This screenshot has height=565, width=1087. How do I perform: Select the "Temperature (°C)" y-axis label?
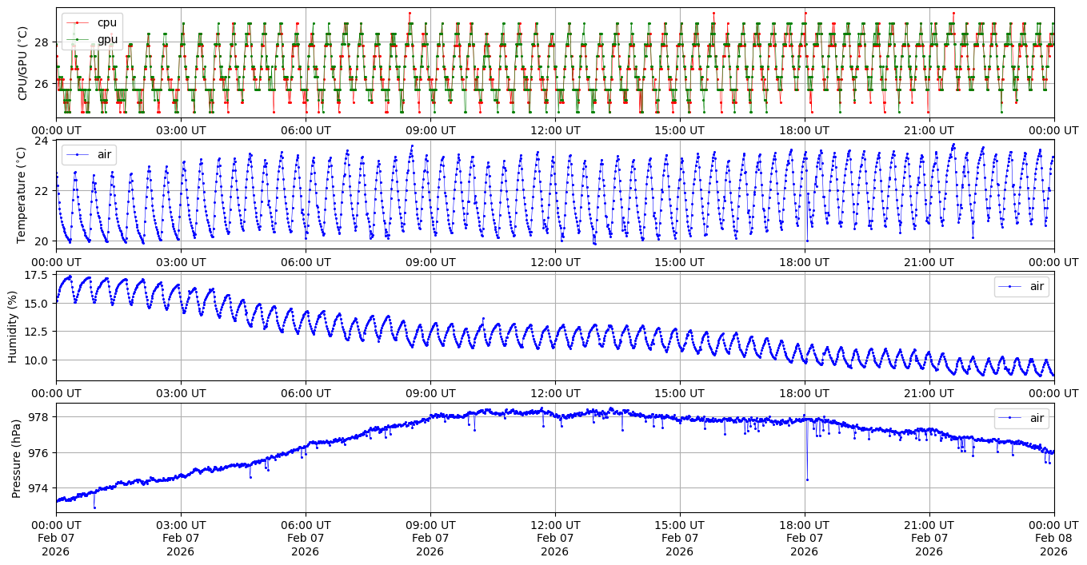coord(22,194)
